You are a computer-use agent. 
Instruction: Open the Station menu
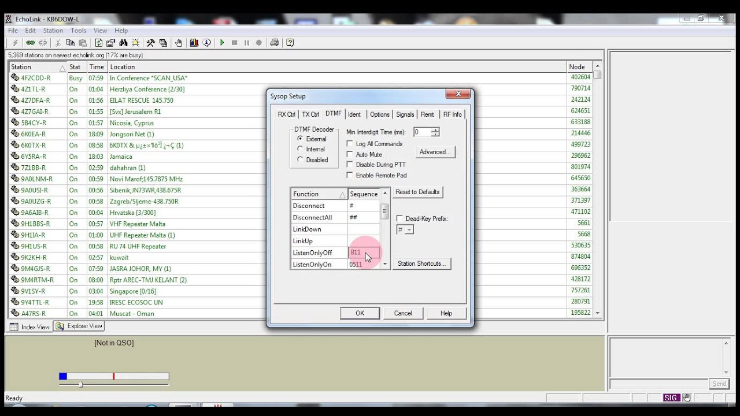coord(53,31)
